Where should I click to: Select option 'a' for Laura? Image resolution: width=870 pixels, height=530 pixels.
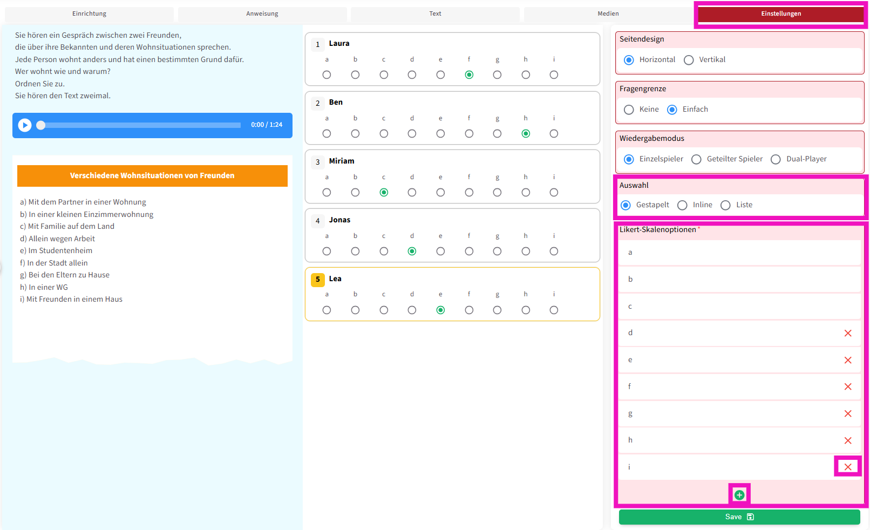(327, 75)
